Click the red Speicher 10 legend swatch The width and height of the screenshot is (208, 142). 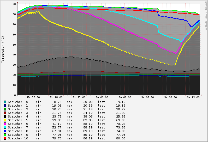point(5,138)
